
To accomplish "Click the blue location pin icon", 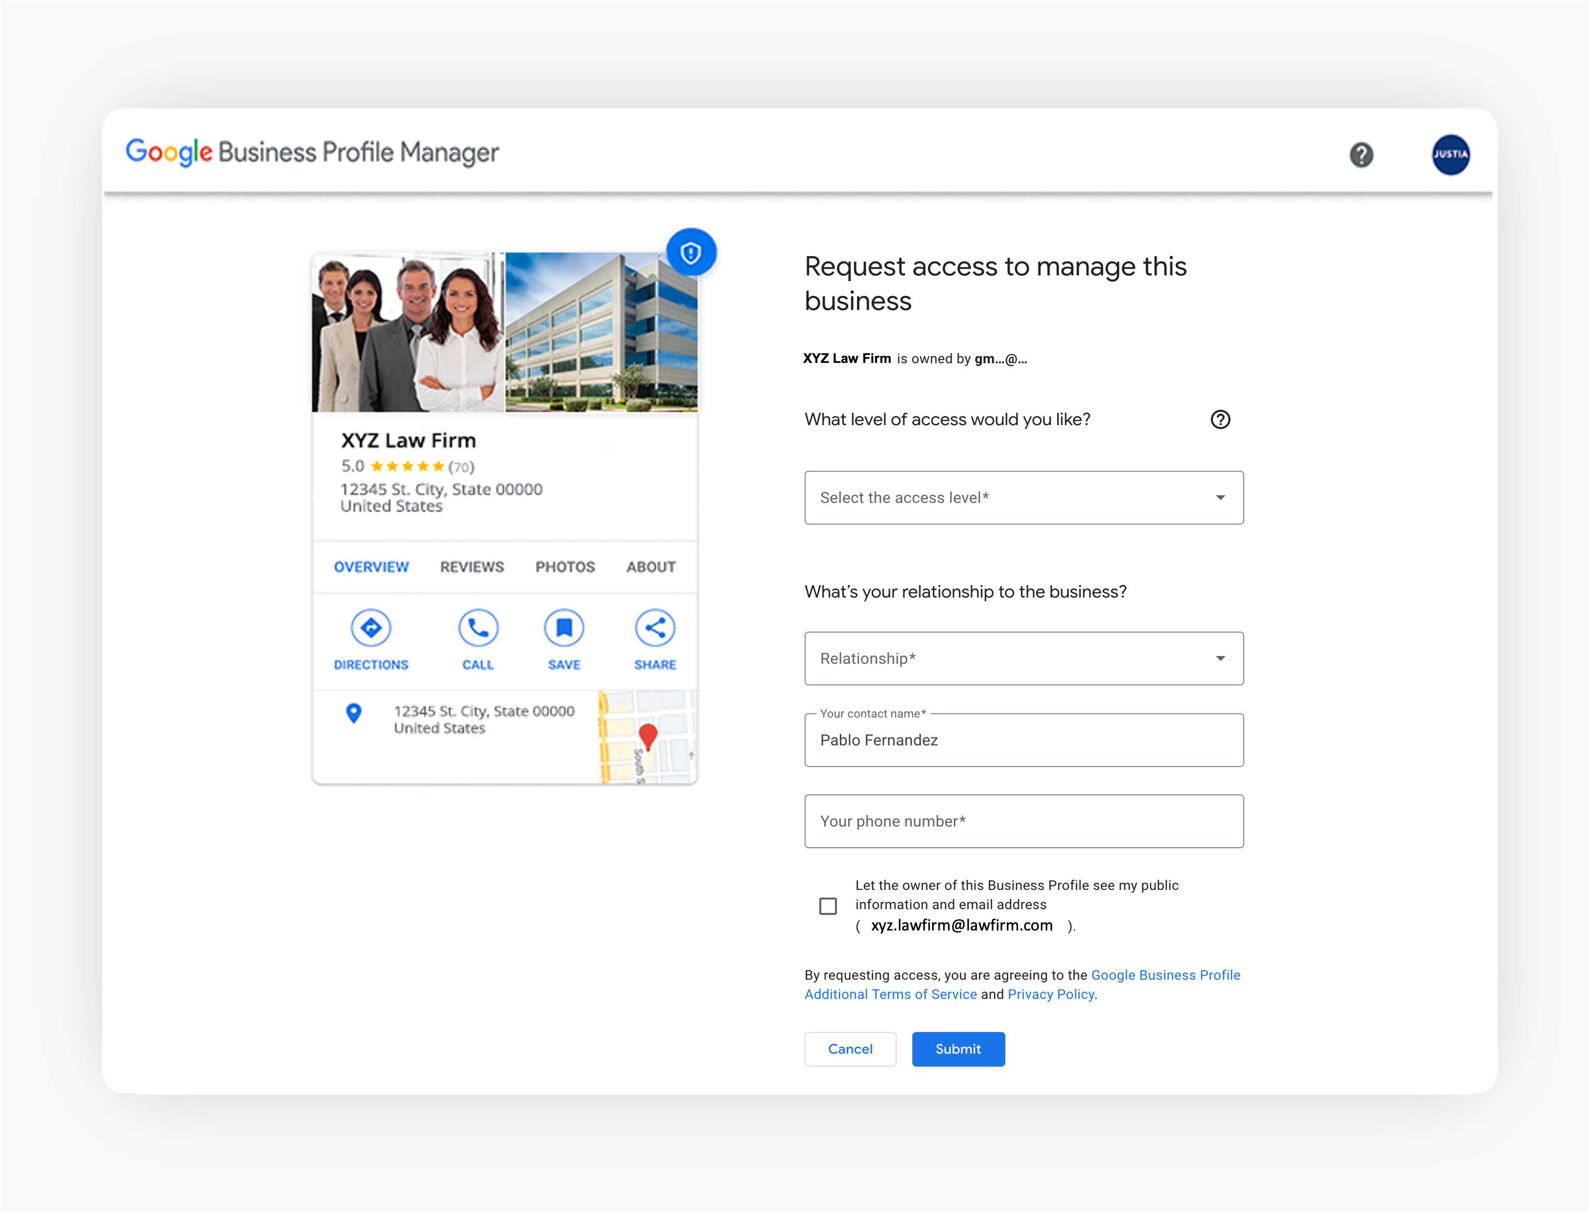I will point(353,713).
